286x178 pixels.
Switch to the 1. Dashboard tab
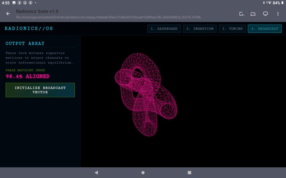[x=164, y=29]
